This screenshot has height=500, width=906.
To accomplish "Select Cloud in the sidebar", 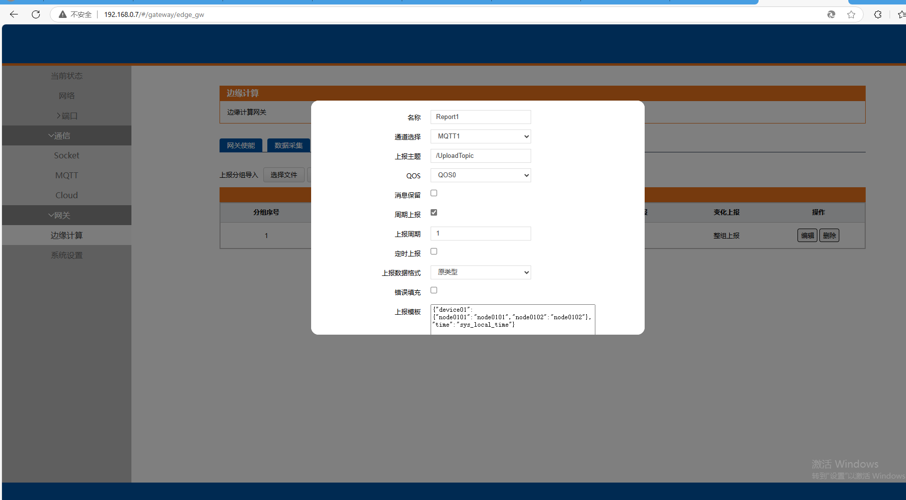I will pyautogui.click(x=67, y=195).
